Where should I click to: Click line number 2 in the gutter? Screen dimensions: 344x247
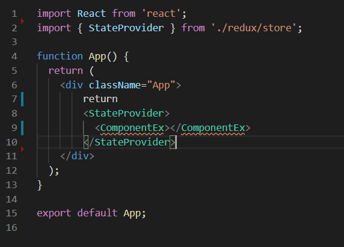[x=14, y=28]
